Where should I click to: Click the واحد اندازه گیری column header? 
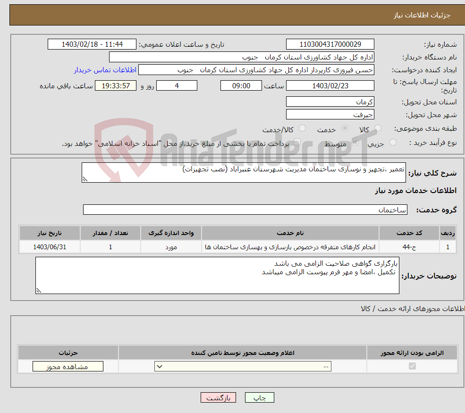pos(171,233)
